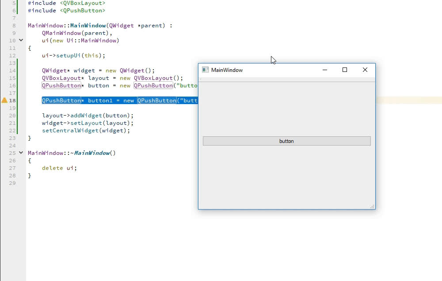Close the running MainWindow application
442x281 pixels.
pyautogui.click(x=365, y=70)
